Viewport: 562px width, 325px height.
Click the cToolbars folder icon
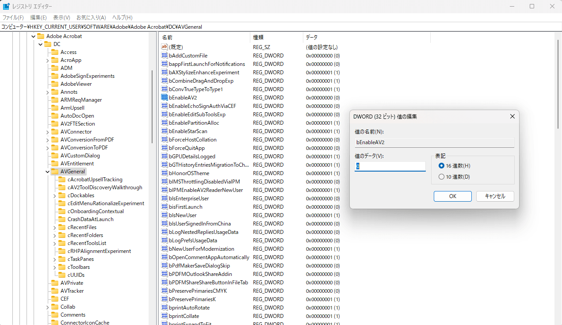(x=62, y=267)
